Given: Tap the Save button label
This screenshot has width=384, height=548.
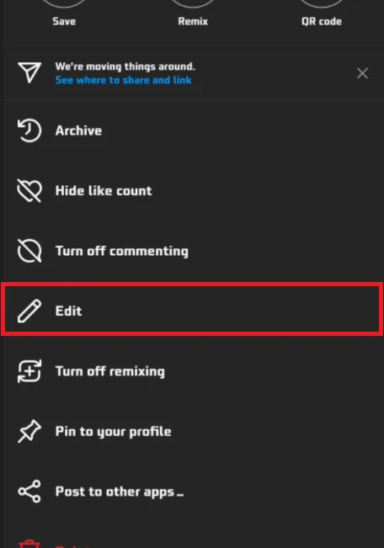Looking at the screenshot, I should tap(64, 21).
